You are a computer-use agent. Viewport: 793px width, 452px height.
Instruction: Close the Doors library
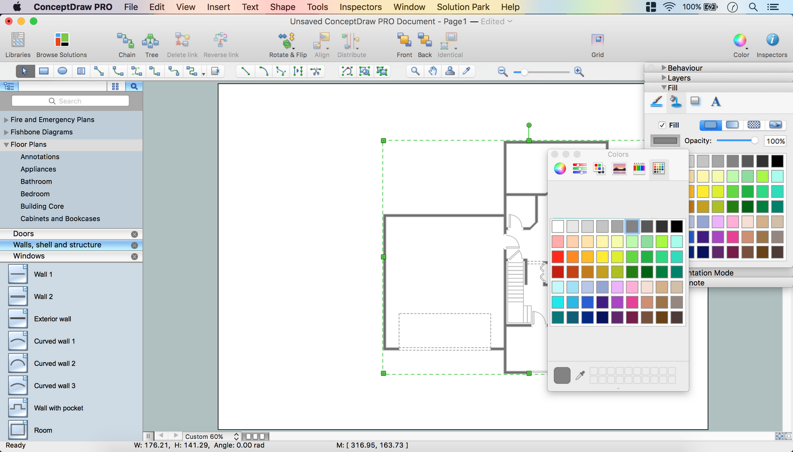pyautogui.click(x=134, y=234)
